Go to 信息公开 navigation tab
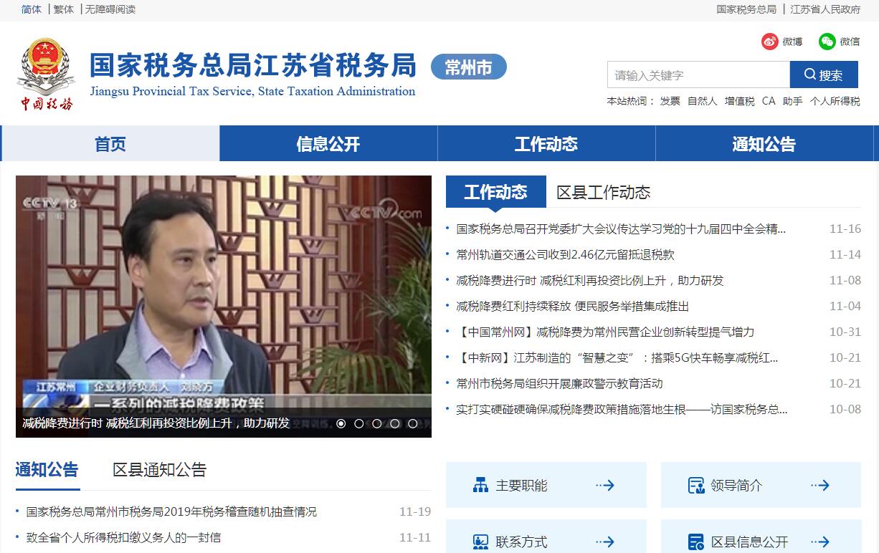The height and width of the screenshot is (553, 879). point(328,143)
